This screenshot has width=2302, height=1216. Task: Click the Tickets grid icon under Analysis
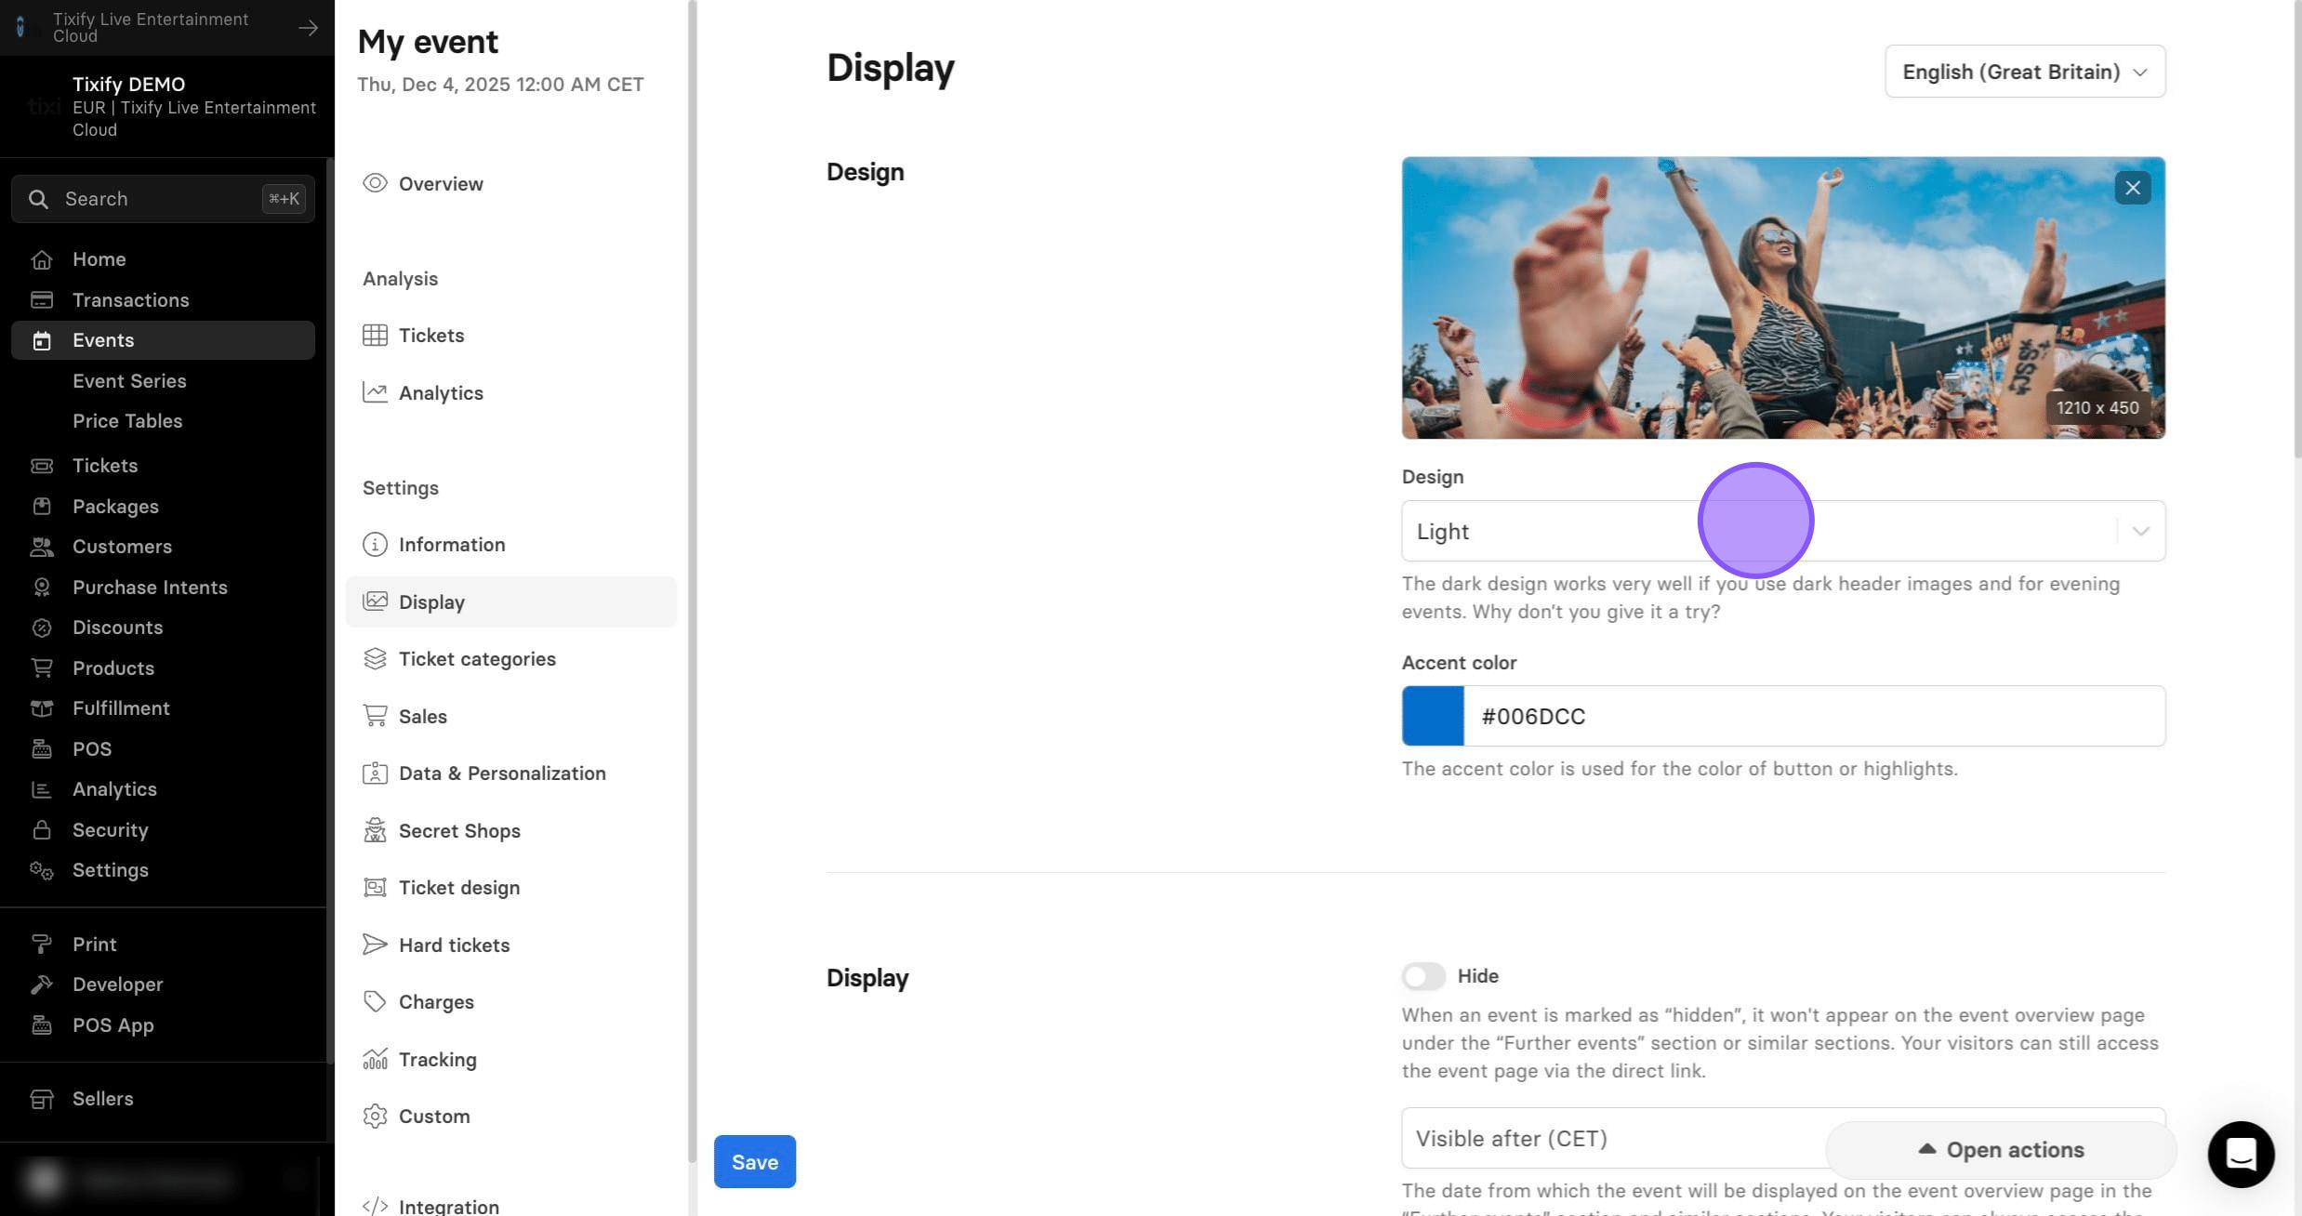coord(375,336)
